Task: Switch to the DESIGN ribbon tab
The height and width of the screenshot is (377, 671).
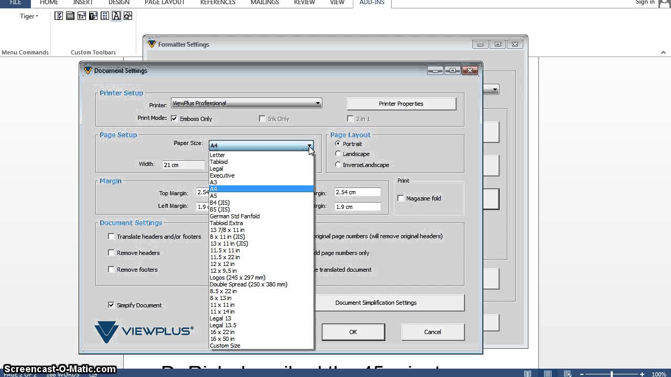Action: click(x=119, y=3)
